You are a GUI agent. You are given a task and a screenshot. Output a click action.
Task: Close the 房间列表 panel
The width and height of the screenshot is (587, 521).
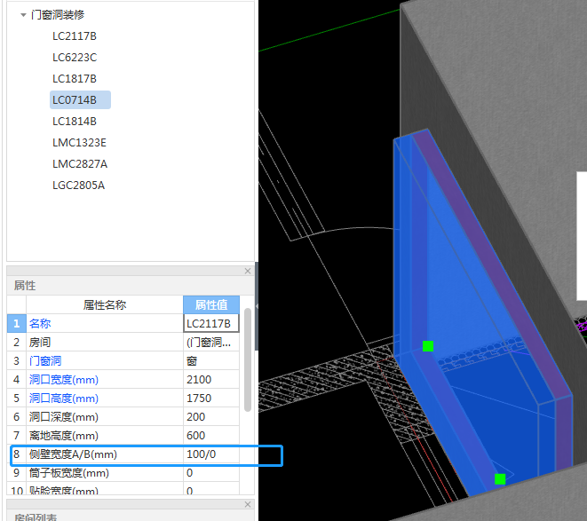pos(248,504)
